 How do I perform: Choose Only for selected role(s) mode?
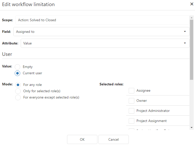coord(18,91)
